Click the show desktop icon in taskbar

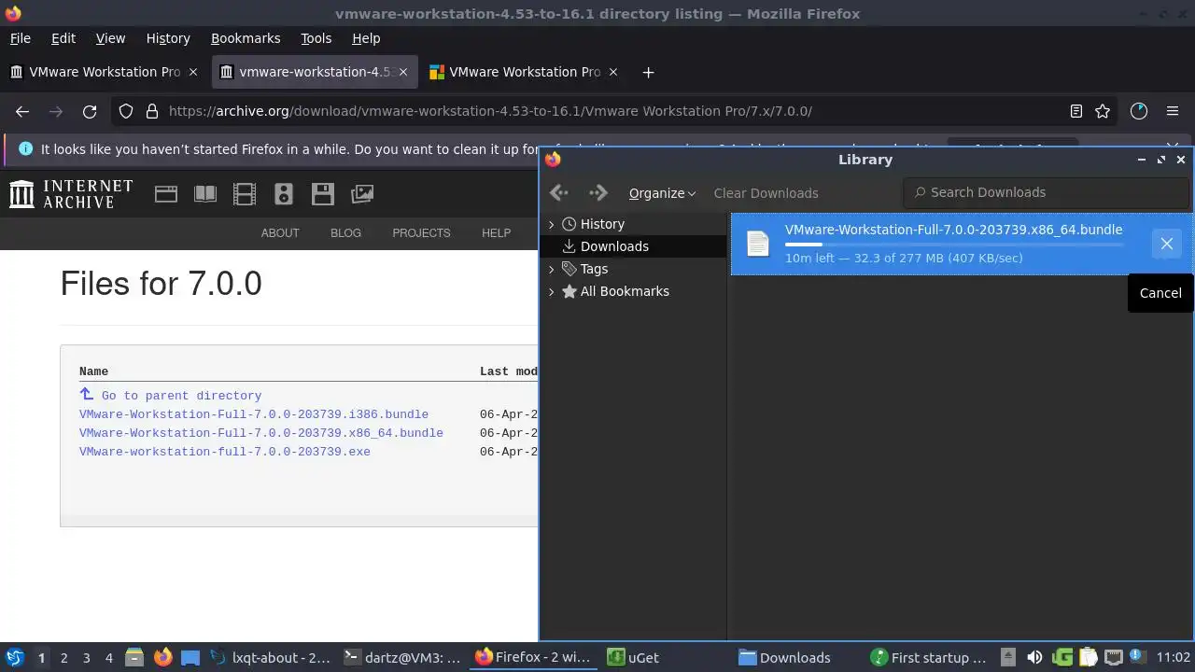(x=190, y=657)
